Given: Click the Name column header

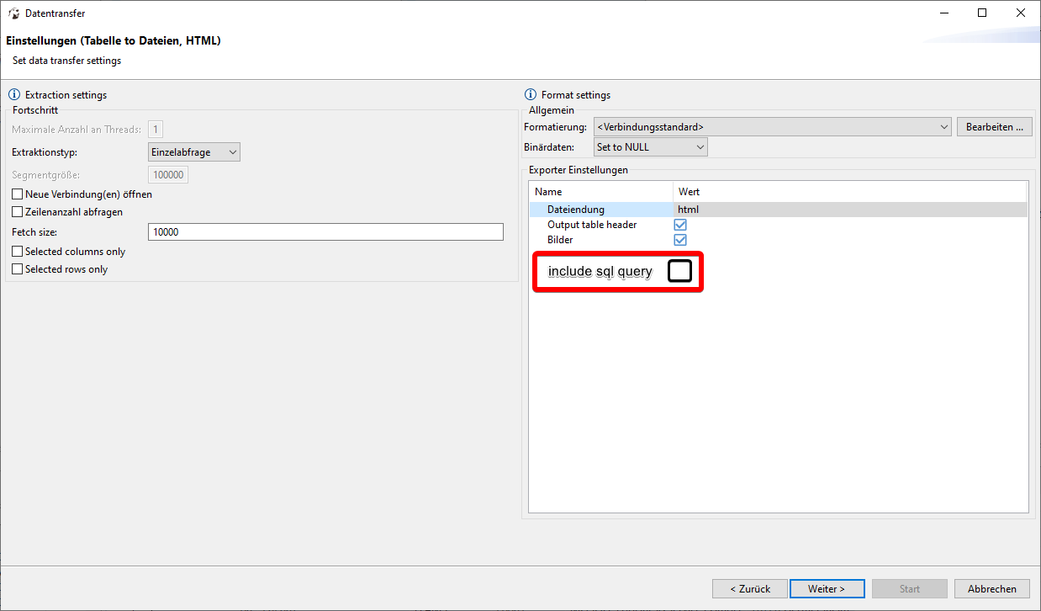Looking at the screenshot, I should pos(601,192).
